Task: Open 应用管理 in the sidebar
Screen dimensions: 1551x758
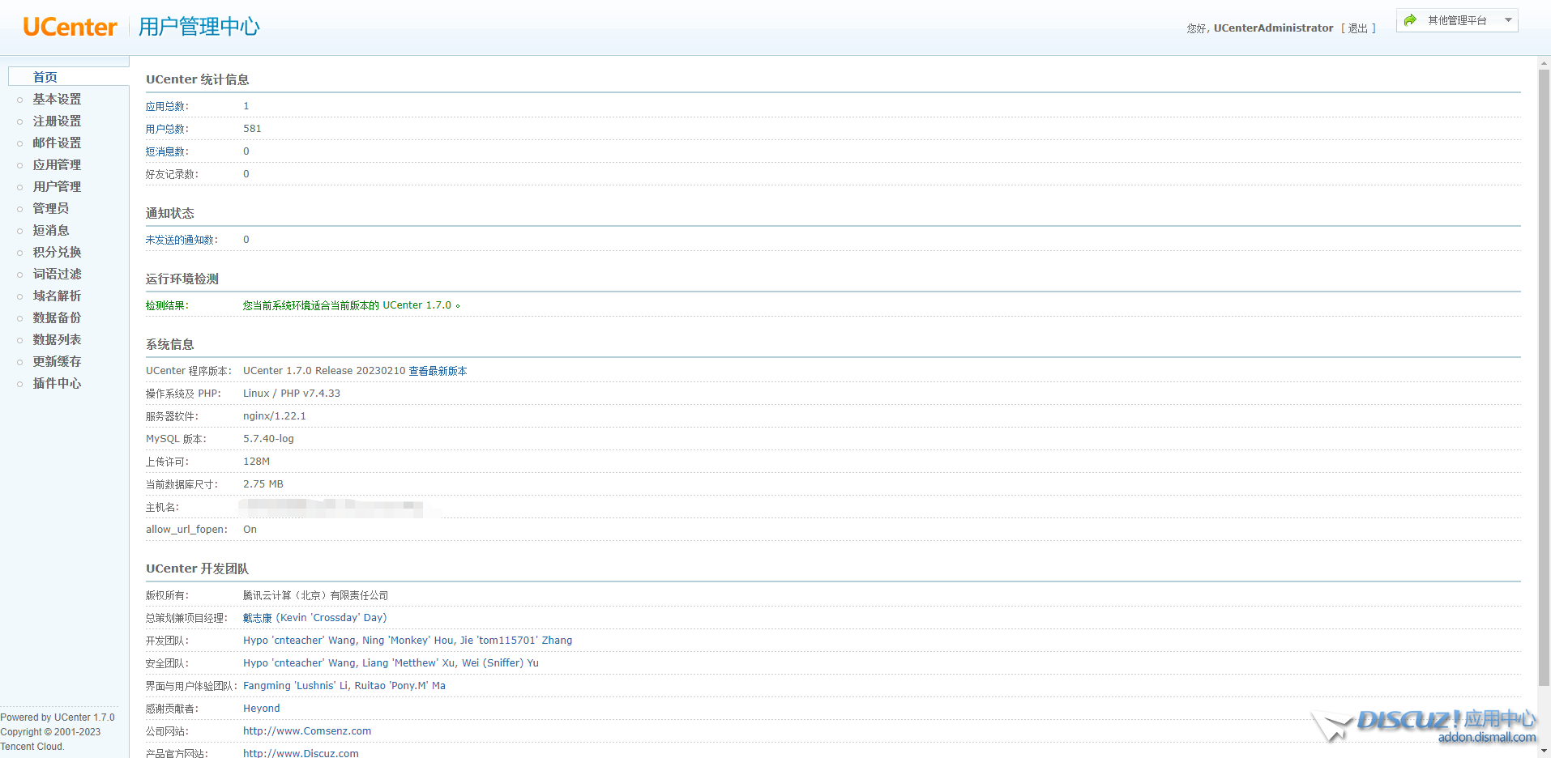Action: 57,164
